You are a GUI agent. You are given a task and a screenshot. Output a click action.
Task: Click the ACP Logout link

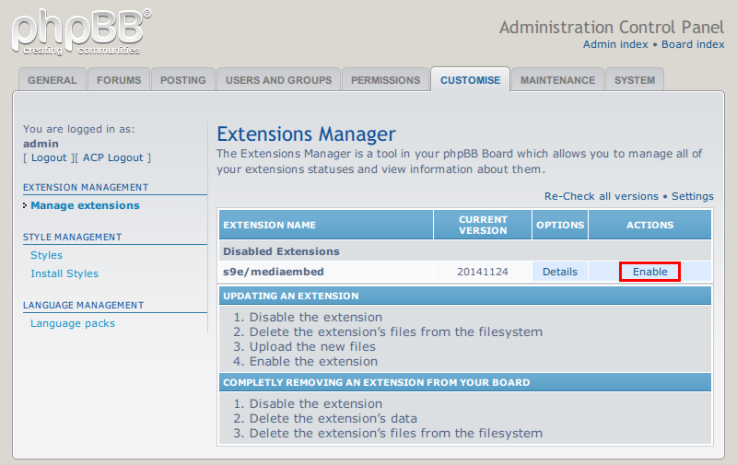point(112,157)
